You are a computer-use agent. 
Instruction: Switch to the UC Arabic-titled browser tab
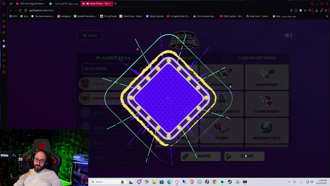click(64, 4)
